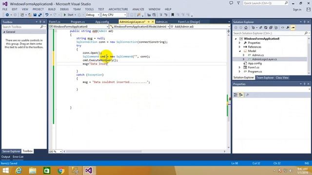The image size is (312, 175).
Task: Open the ARCHITECTURE menu
Action: (x=118, y=9)
